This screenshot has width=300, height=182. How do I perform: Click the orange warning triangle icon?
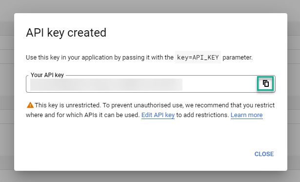(x=30, y=105)
